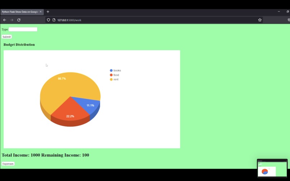Viewport: 290px width, 181px height.
Task: Focus the address bar showing 127.0.0.1:5000/work
Action: 154,20
